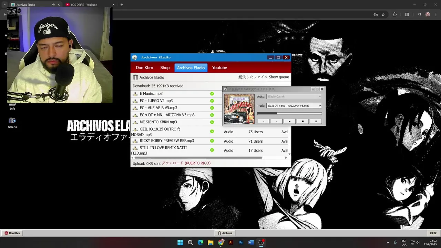Play OZIL 03.18.25 OUTRO green button
Image resolution: width=441 pixels, height=248 pixels.
pyautogui.click(x=212, y=132)
